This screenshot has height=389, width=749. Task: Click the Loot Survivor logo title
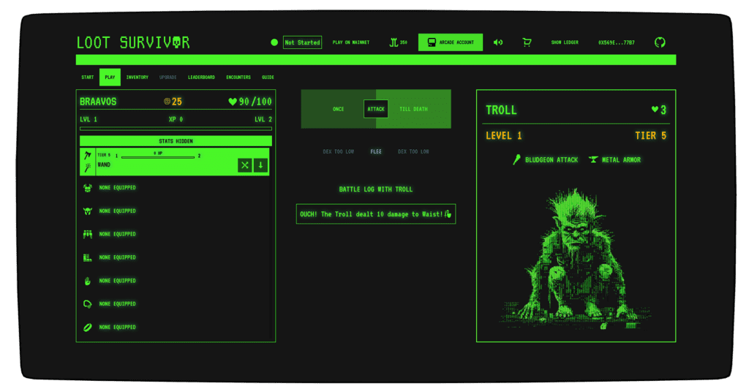point(133,42)
